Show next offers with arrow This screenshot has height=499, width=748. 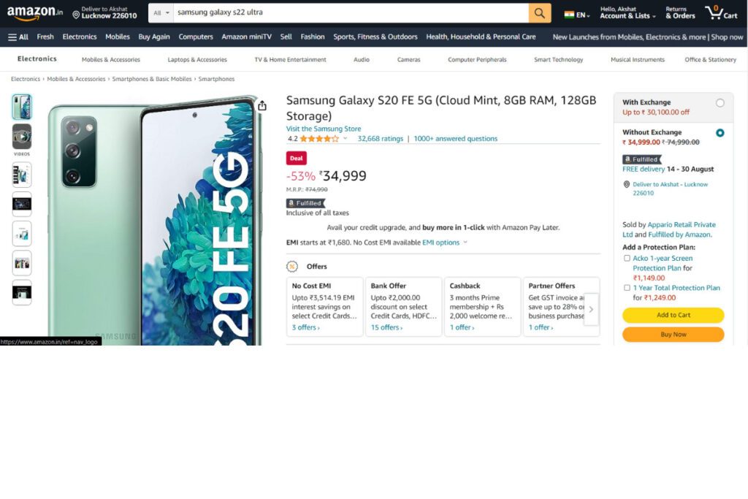(591, 309)
